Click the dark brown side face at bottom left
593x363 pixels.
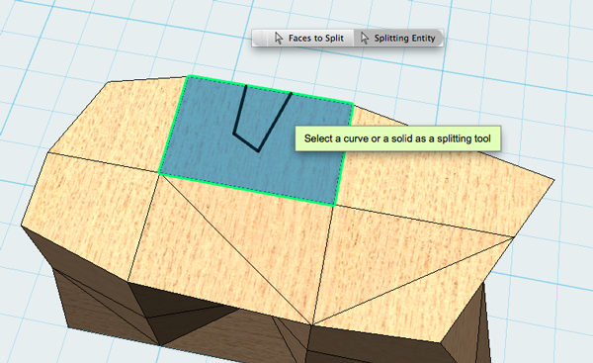[x=95, y=299]
